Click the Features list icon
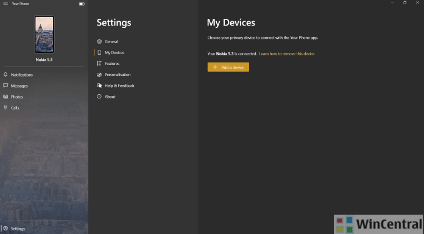The width and height of the screenshot is (424, 234). tap(99, 63)
